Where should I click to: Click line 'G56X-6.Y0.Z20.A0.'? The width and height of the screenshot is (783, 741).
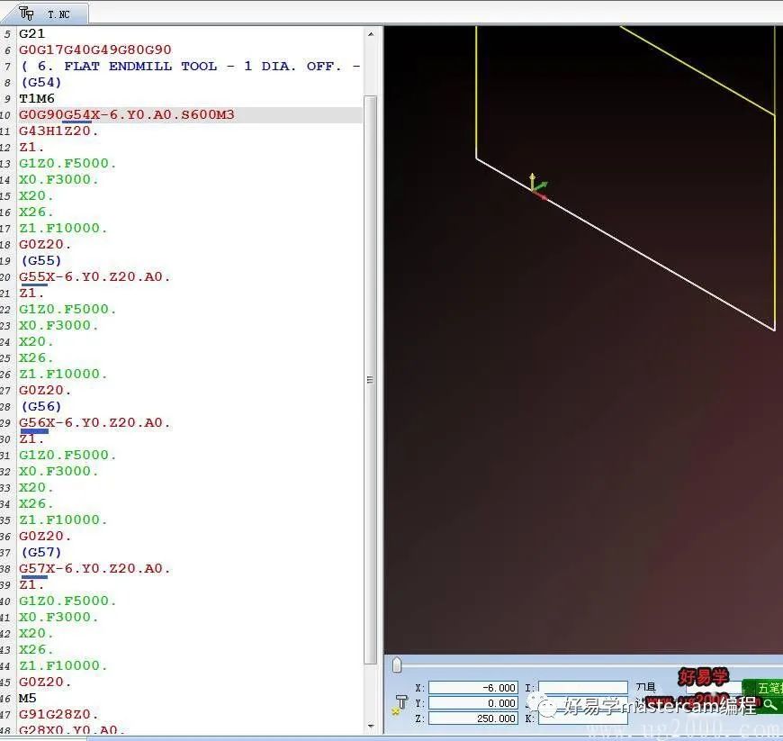[x=94, y=422]
